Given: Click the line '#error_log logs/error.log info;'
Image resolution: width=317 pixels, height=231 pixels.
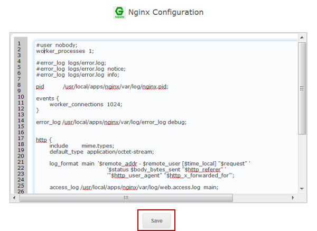Looking at the screenshot, I should point(78,75).
